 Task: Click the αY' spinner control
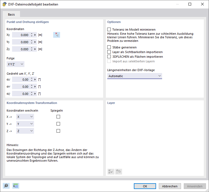tap(32, 87)
